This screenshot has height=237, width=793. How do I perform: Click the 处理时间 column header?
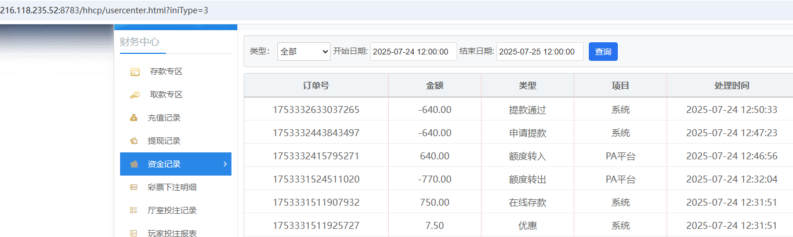coord(731,86)
